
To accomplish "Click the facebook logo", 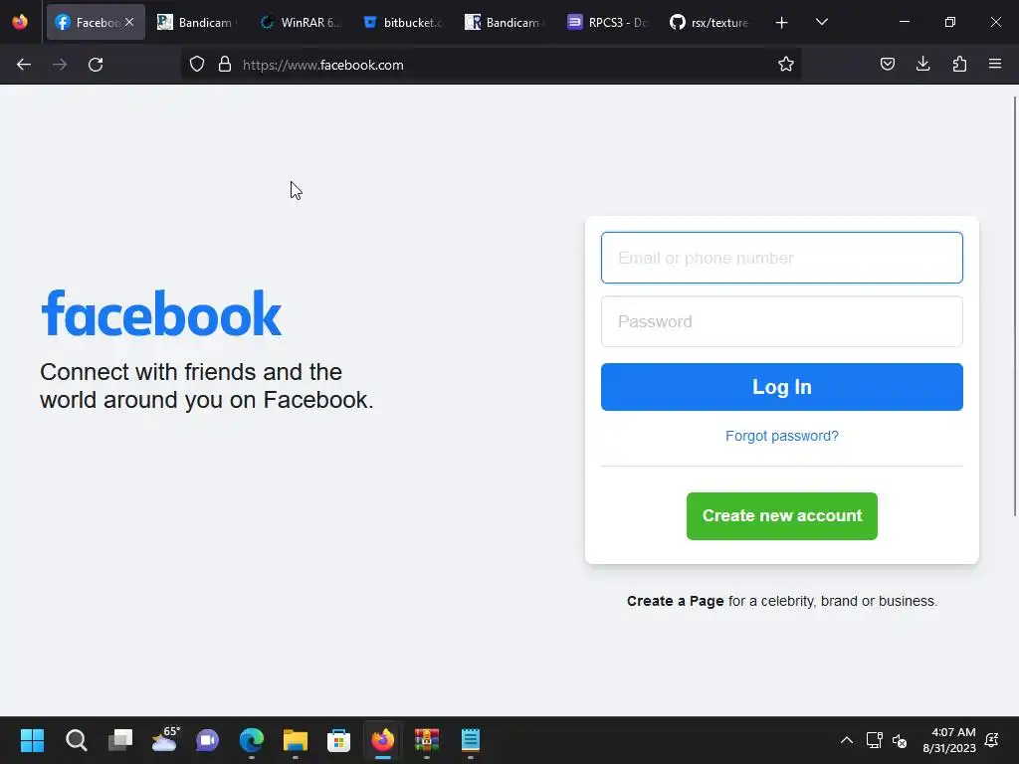I will (161, 313).
